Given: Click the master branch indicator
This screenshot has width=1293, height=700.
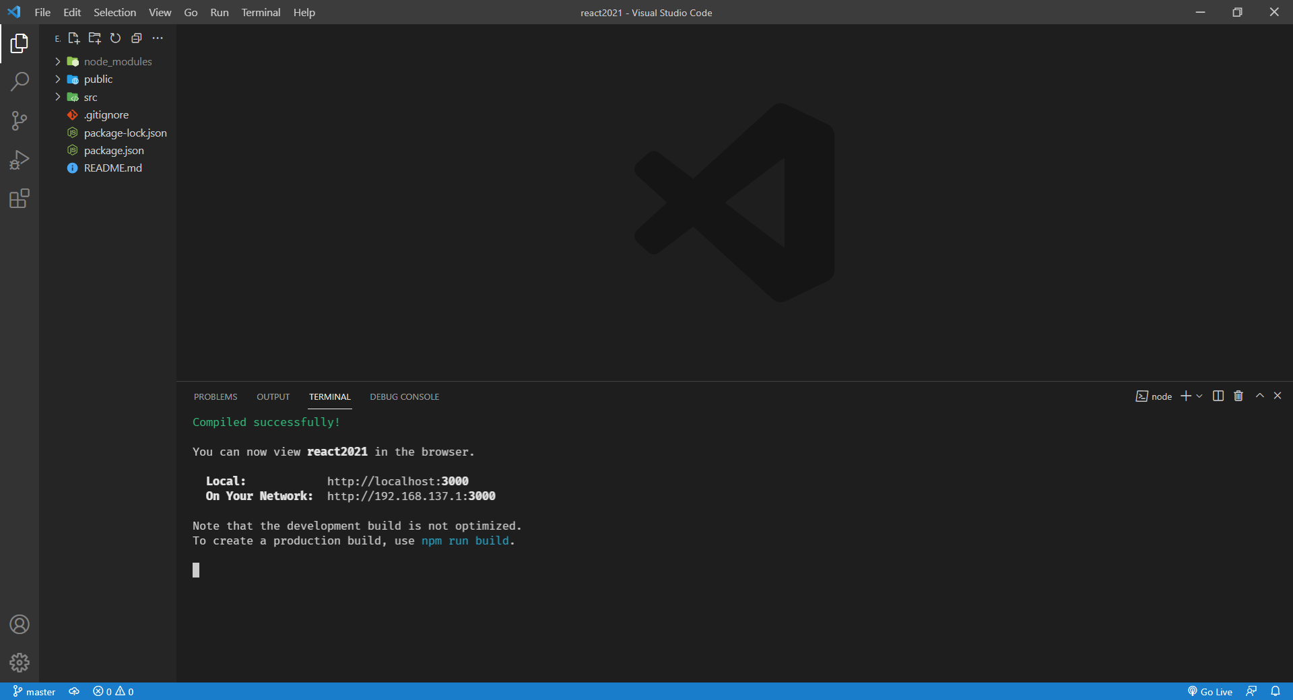Looking at the screenshot, I should (x=34, y=691).
